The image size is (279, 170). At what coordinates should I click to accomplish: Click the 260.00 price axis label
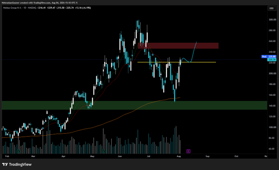(272, 41)
